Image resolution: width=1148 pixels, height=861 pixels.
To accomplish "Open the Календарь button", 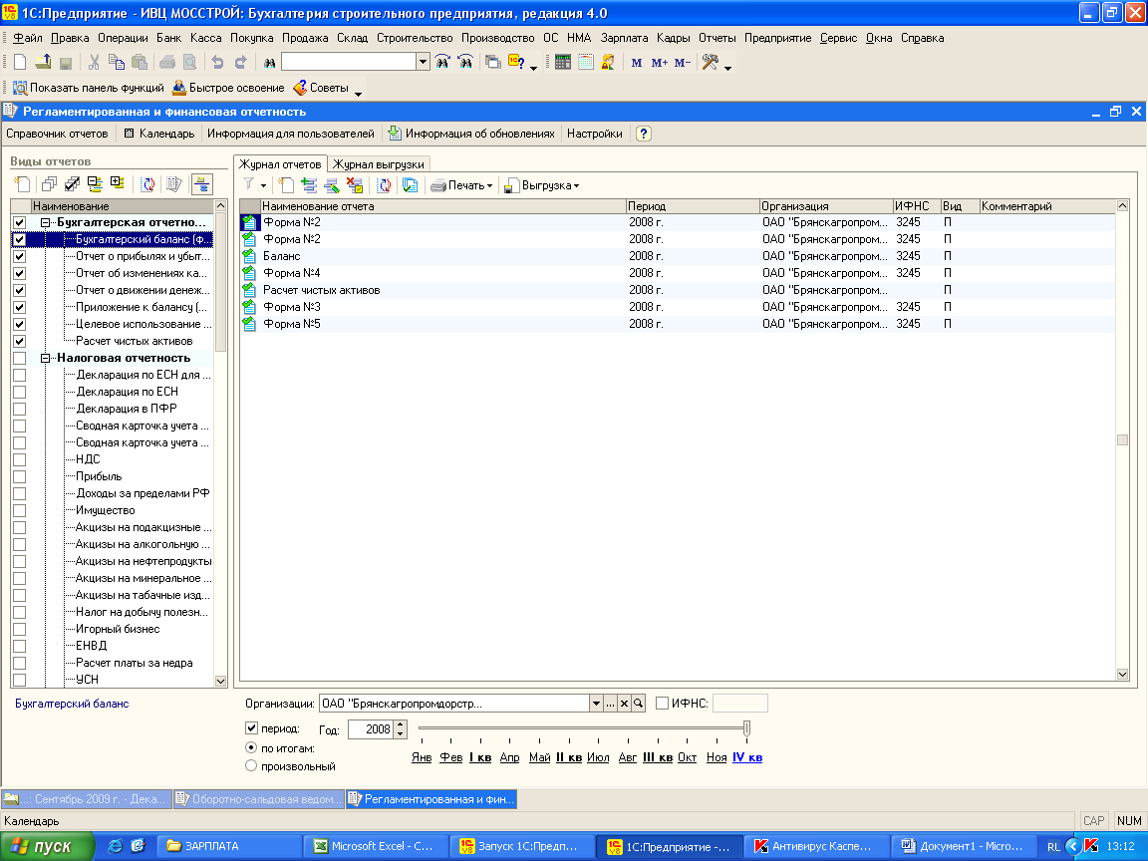I will [x=158, y=134].
